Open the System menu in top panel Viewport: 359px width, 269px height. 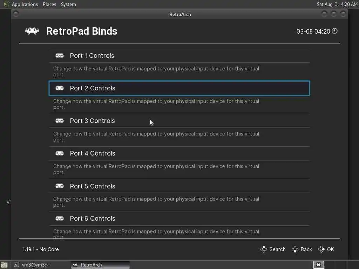pyautogui.click(x=68, y=4)
